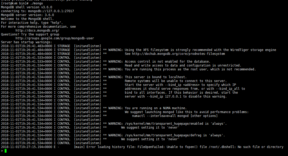Screen dimensions: 288x156
Task: Click 'For interactive help, type "help".' line
Action: (x=32, y=23)
